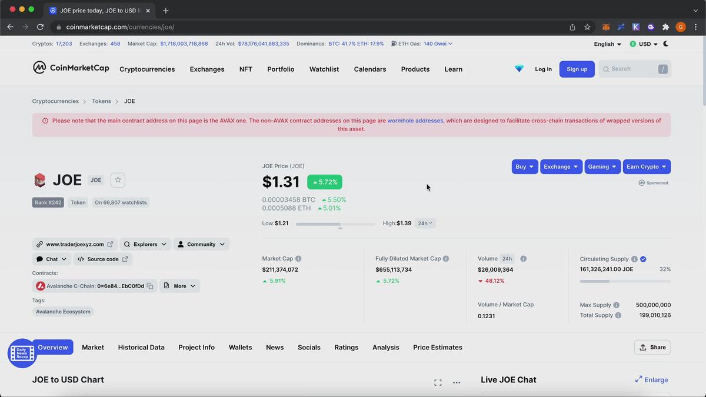The image size is (706, 397).
Task: Open the USD currency dropdown
Action: (644, 44)
